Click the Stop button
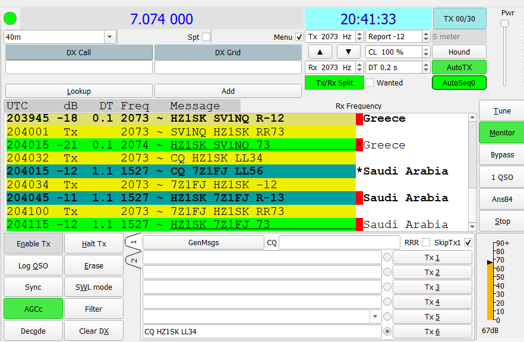The height and width of the screenshot is (342, 524). coord(502,221)
